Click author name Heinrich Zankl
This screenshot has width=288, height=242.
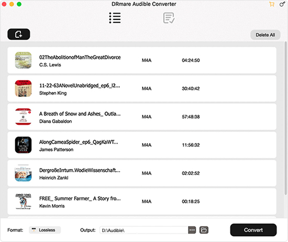pos(53,178)
